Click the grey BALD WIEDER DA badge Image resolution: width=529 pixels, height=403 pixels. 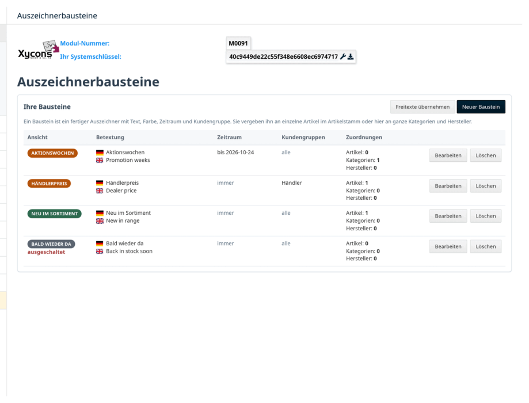[x=51, y=244]
